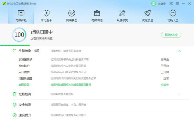Select the 速度提升 heading

click(x=25, y=115)
